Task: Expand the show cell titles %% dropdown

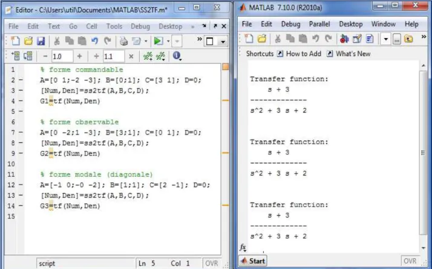Action: click(x=160, y=56)
